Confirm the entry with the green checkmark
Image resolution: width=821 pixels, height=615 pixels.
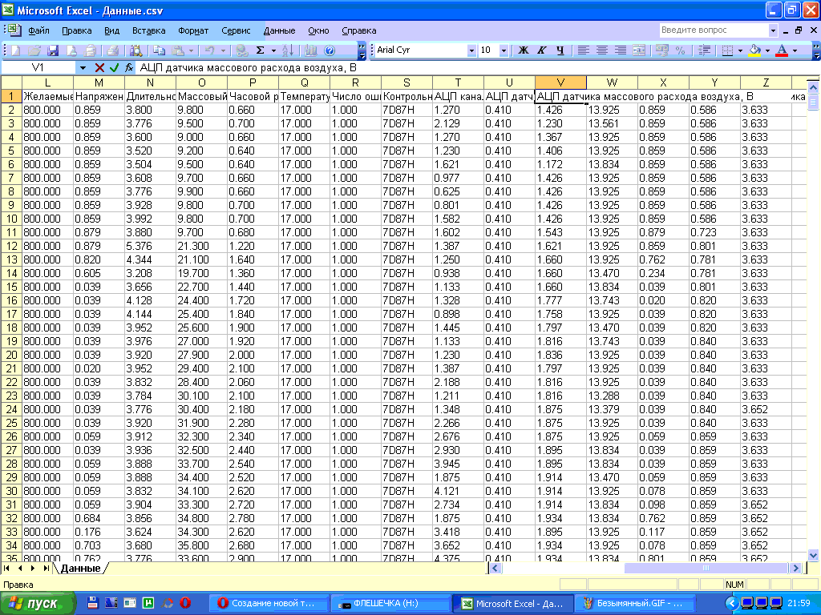[114, 67]
